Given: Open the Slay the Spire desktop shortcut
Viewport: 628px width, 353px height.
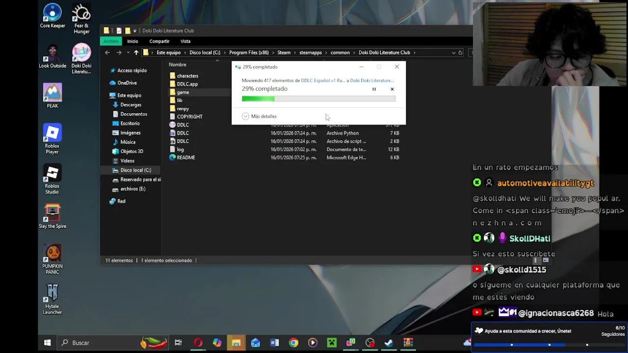Looking at the screenshot, I should [52, 216].
